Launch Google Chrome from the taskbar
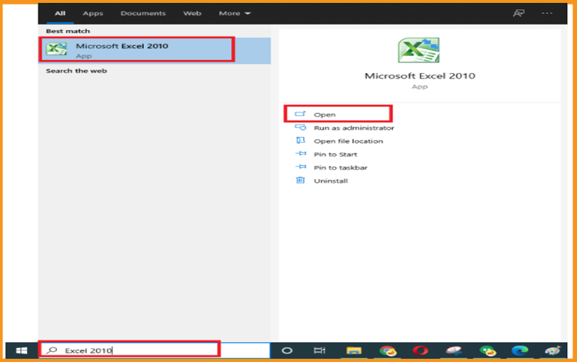 tap(388, 350)
